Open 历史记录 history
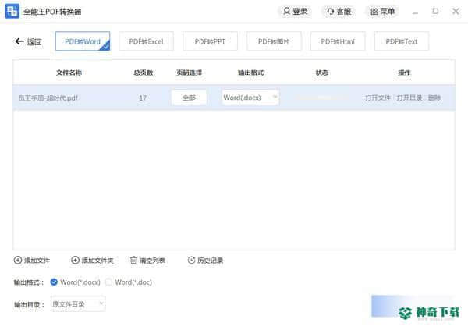 [x=205, y=261]
